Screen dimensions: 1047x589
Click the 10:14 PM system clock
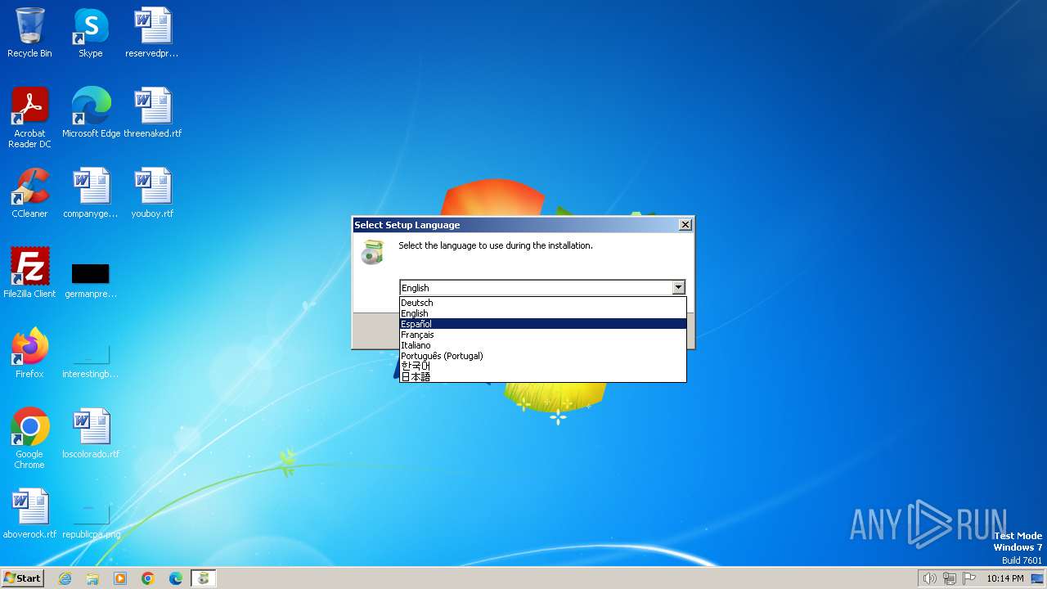tap(1004, 578)
